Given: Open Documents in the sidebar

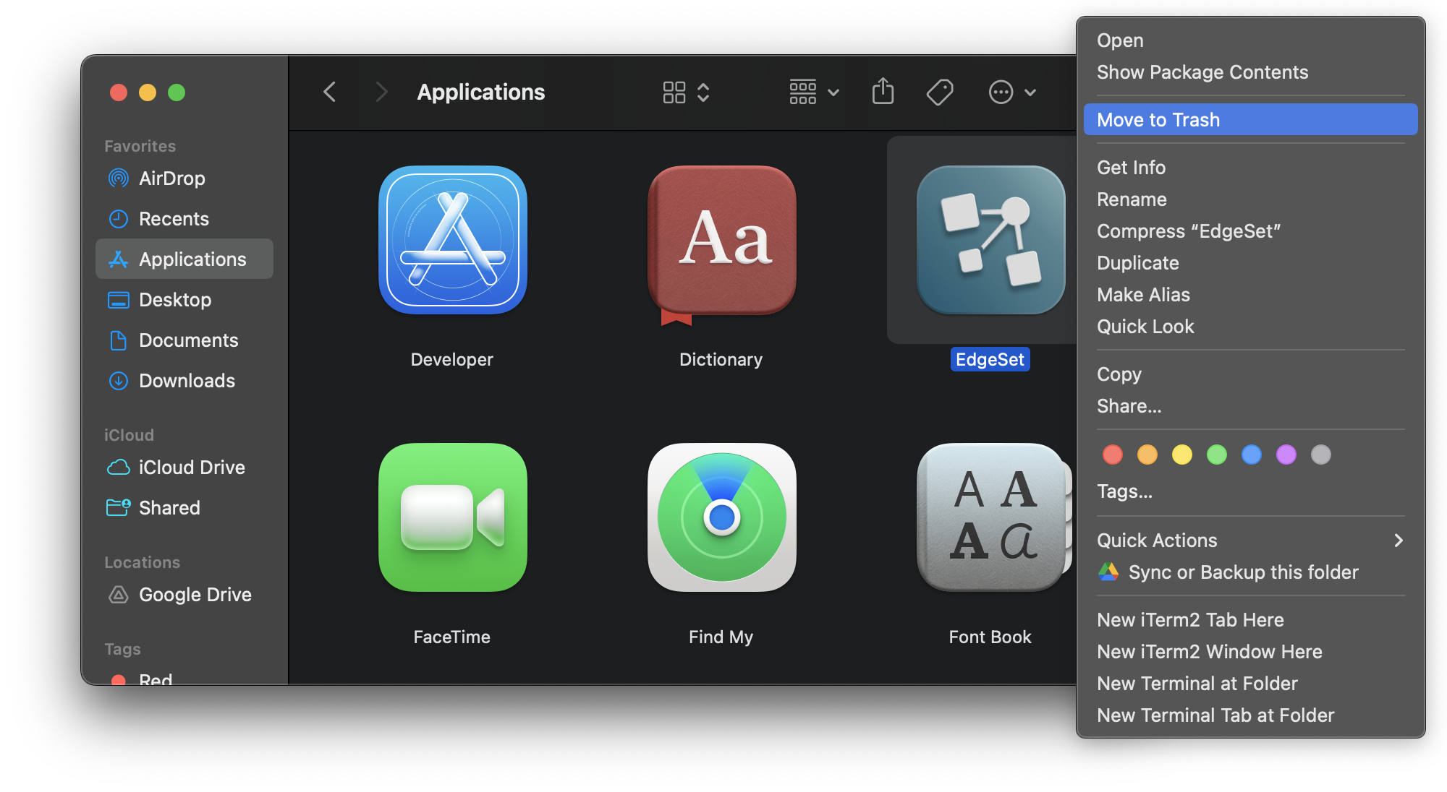Looking at the screenshot, I should 184,340.
